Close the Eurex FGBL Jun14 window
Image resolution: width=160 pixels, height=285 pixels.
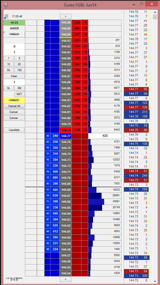click(151, 4)
